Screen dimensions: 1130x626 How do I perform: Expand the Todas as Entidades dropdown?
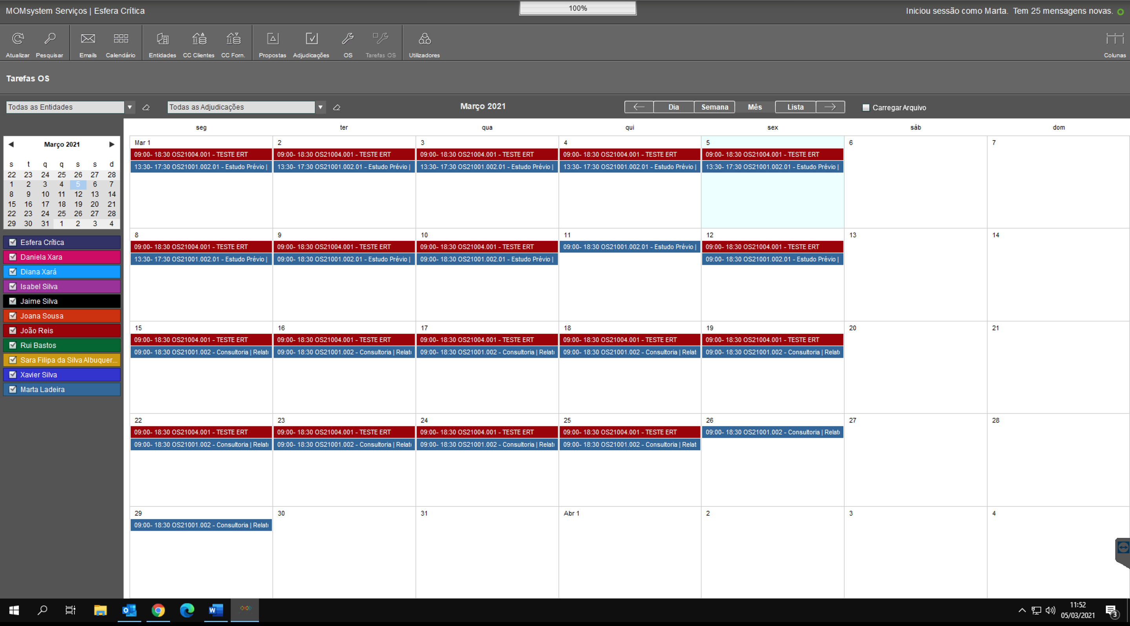click(129, 107)
